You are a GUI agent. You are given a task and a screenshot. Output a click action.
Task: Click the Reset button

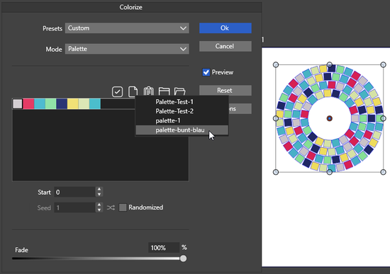tap(225, 91)
